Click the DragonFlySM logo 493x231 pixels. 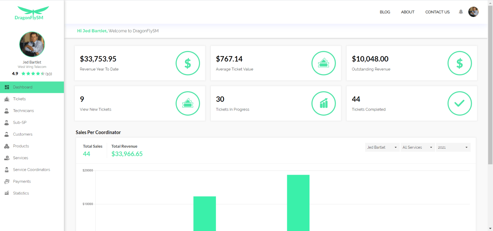(31, 13)
